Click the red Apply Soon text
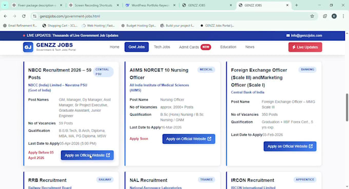 tap(139, 139)
